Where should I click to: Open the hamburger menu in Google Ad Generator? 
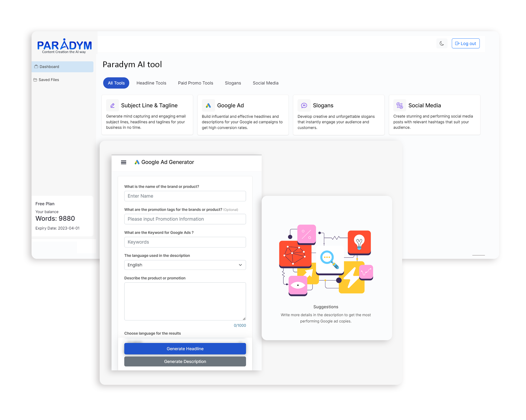[123, 162]
